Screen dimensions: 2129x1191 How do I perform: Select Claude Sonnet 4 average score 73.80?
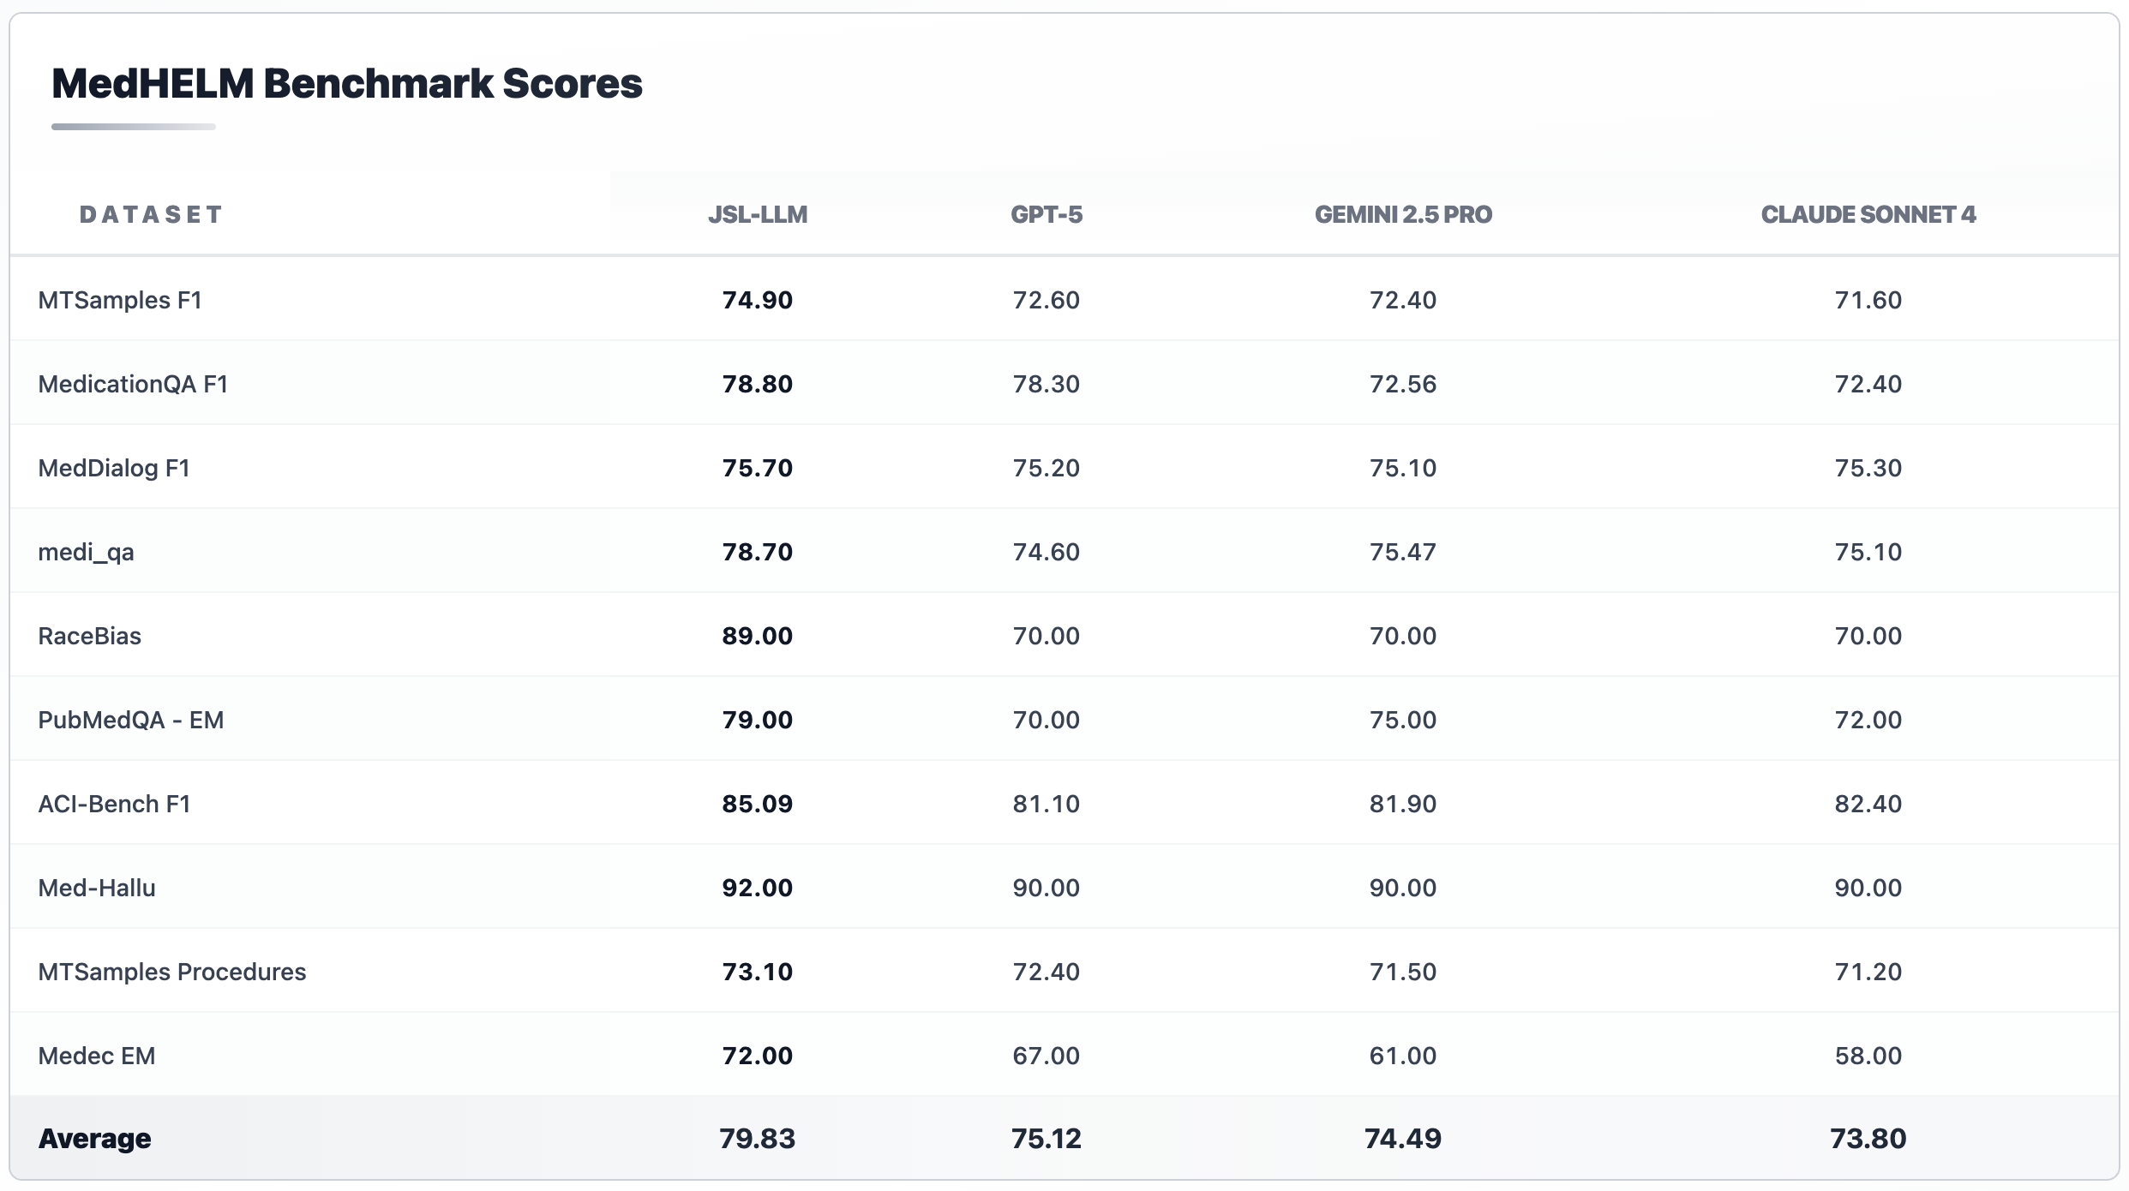pyautogui.click(x=1868, y=1139)
